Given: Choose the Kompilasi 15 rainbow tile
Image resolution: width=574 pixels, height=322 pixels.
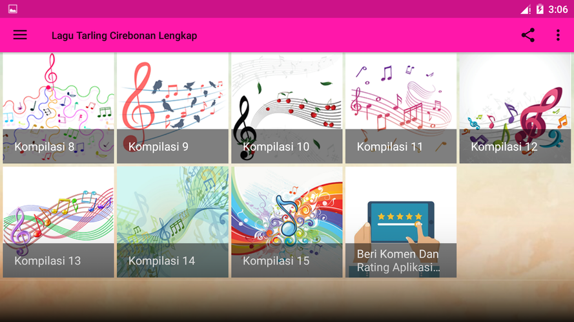Looking at the screenshot, I should point(287,222).
